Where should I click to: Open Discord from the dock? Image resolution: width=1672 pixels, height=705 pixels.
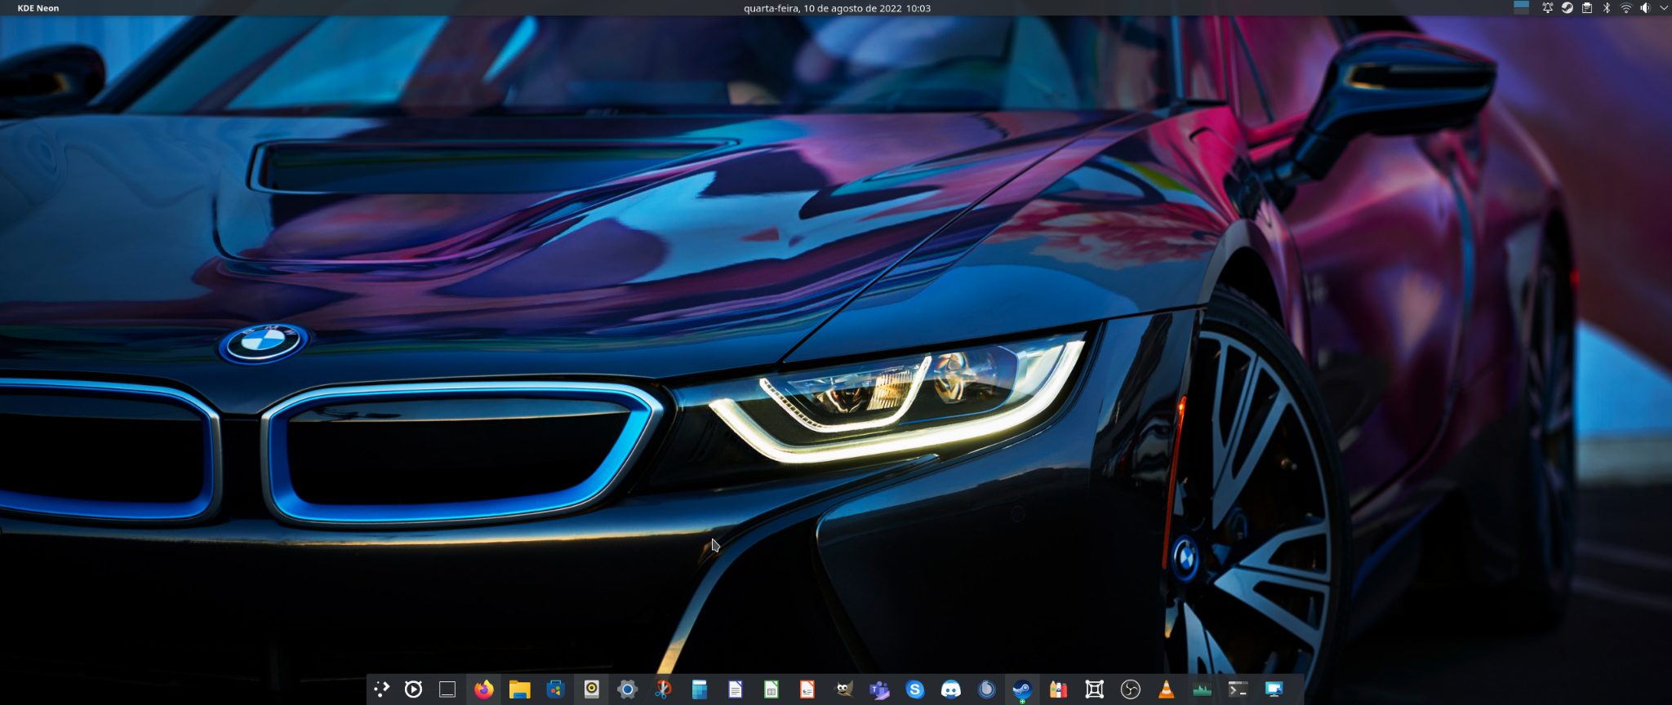[951, 689]
